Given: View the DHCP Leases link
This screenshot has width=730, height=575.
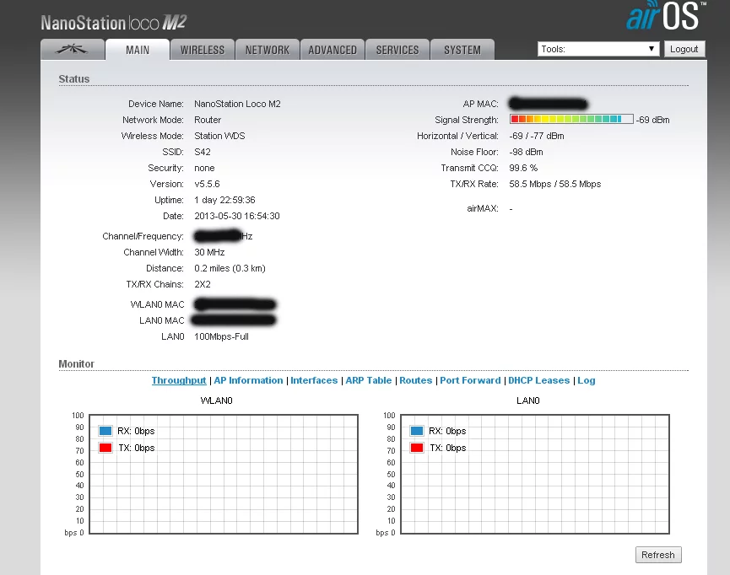Looking at the screenshot, I should pyautogui.click(x=538, y=380).
